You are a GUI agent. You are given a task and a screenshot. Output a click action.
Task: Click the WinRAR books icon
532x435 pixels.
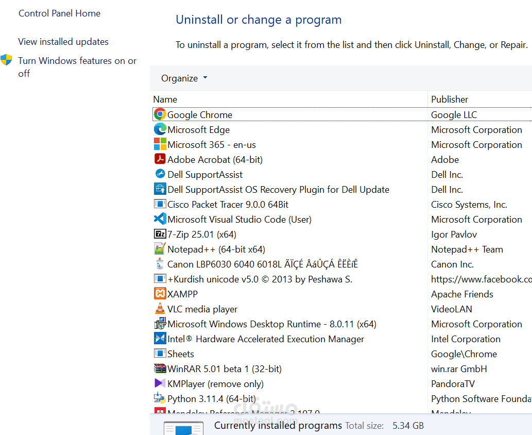[160, 369]
